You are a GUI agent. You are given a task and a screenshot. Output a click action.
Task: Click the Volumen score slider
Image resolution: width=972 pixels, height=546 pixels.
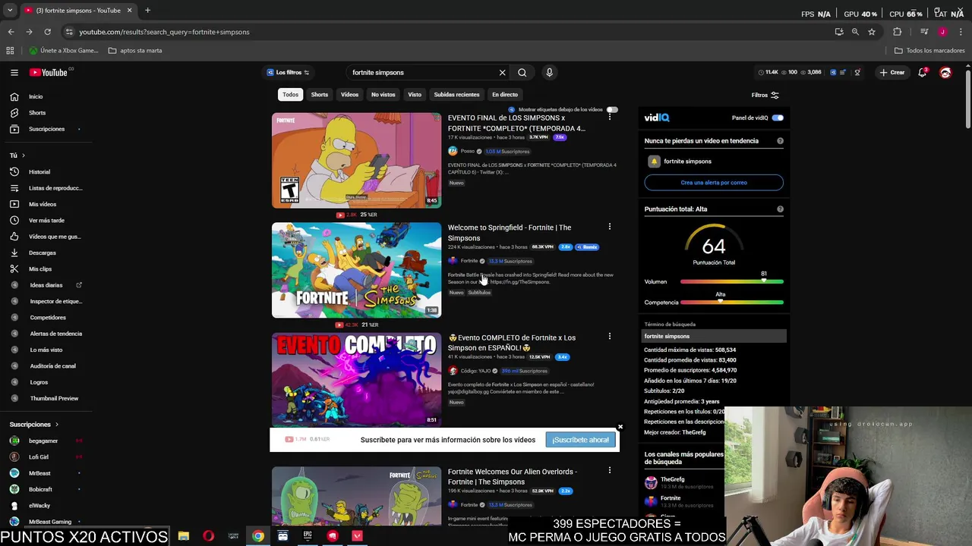pos(732,282)
